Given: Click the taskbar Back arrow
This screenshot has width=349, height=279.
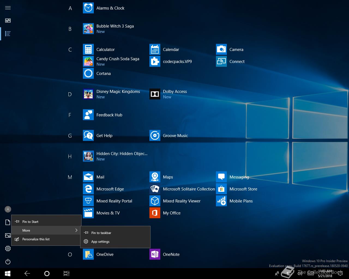Looking at the screenshot, I should [27, 274].
